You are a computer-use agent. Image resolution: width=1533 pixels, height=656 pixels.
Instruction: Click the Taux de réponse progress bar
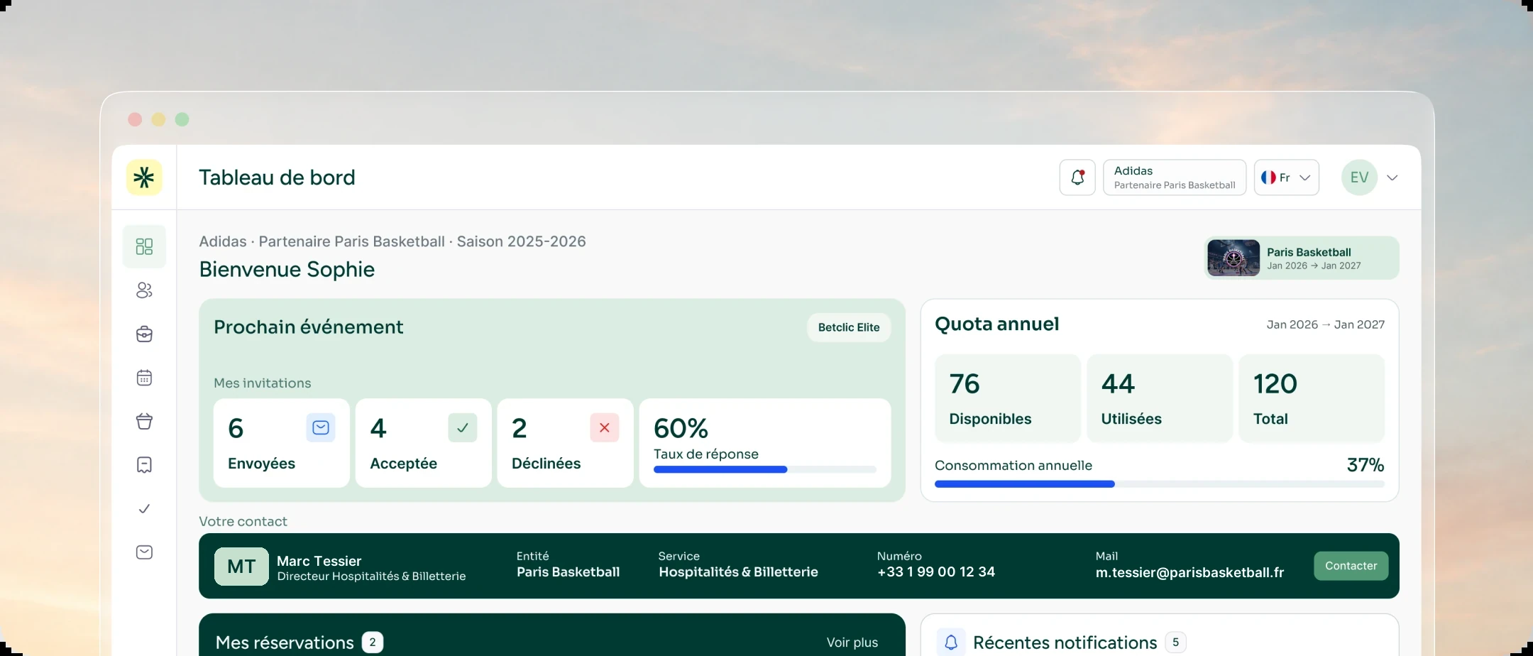[764, 469]
